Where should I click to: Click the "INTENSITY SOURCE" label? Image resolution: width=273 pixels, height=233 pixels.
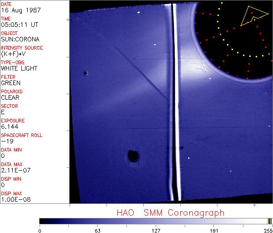22,48
